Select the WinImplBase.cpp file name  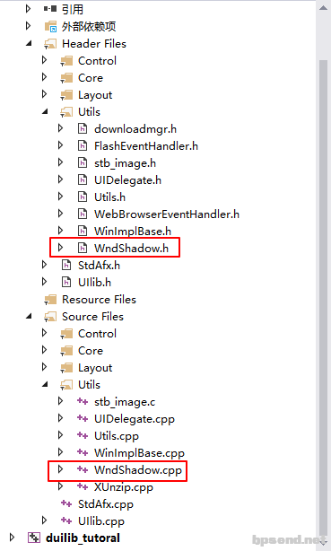coord(139,453)
